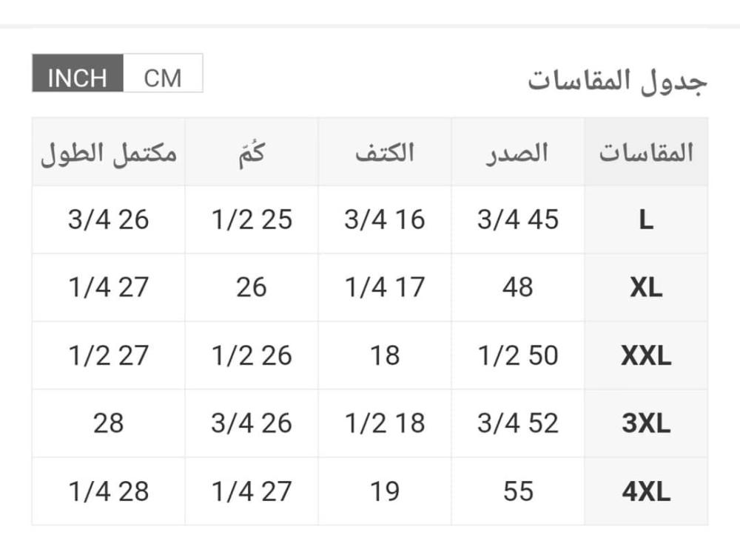Click the كُمّ sleeve column header
Image resolution: width=740 pixels, height=546 pixels.
click(252, 153)
